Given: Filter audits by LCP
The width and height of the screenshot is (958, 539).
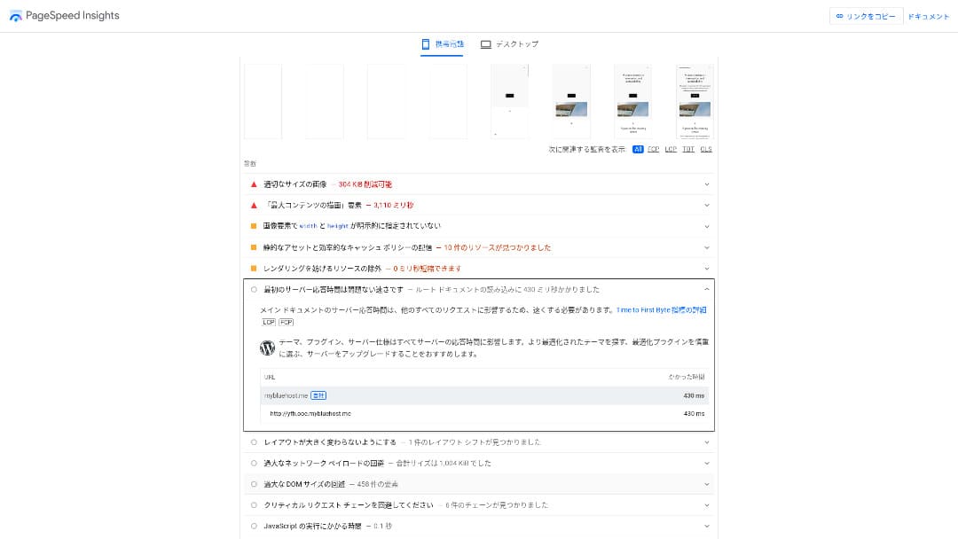Looking at the screenshot, I should tap(671, 150).
